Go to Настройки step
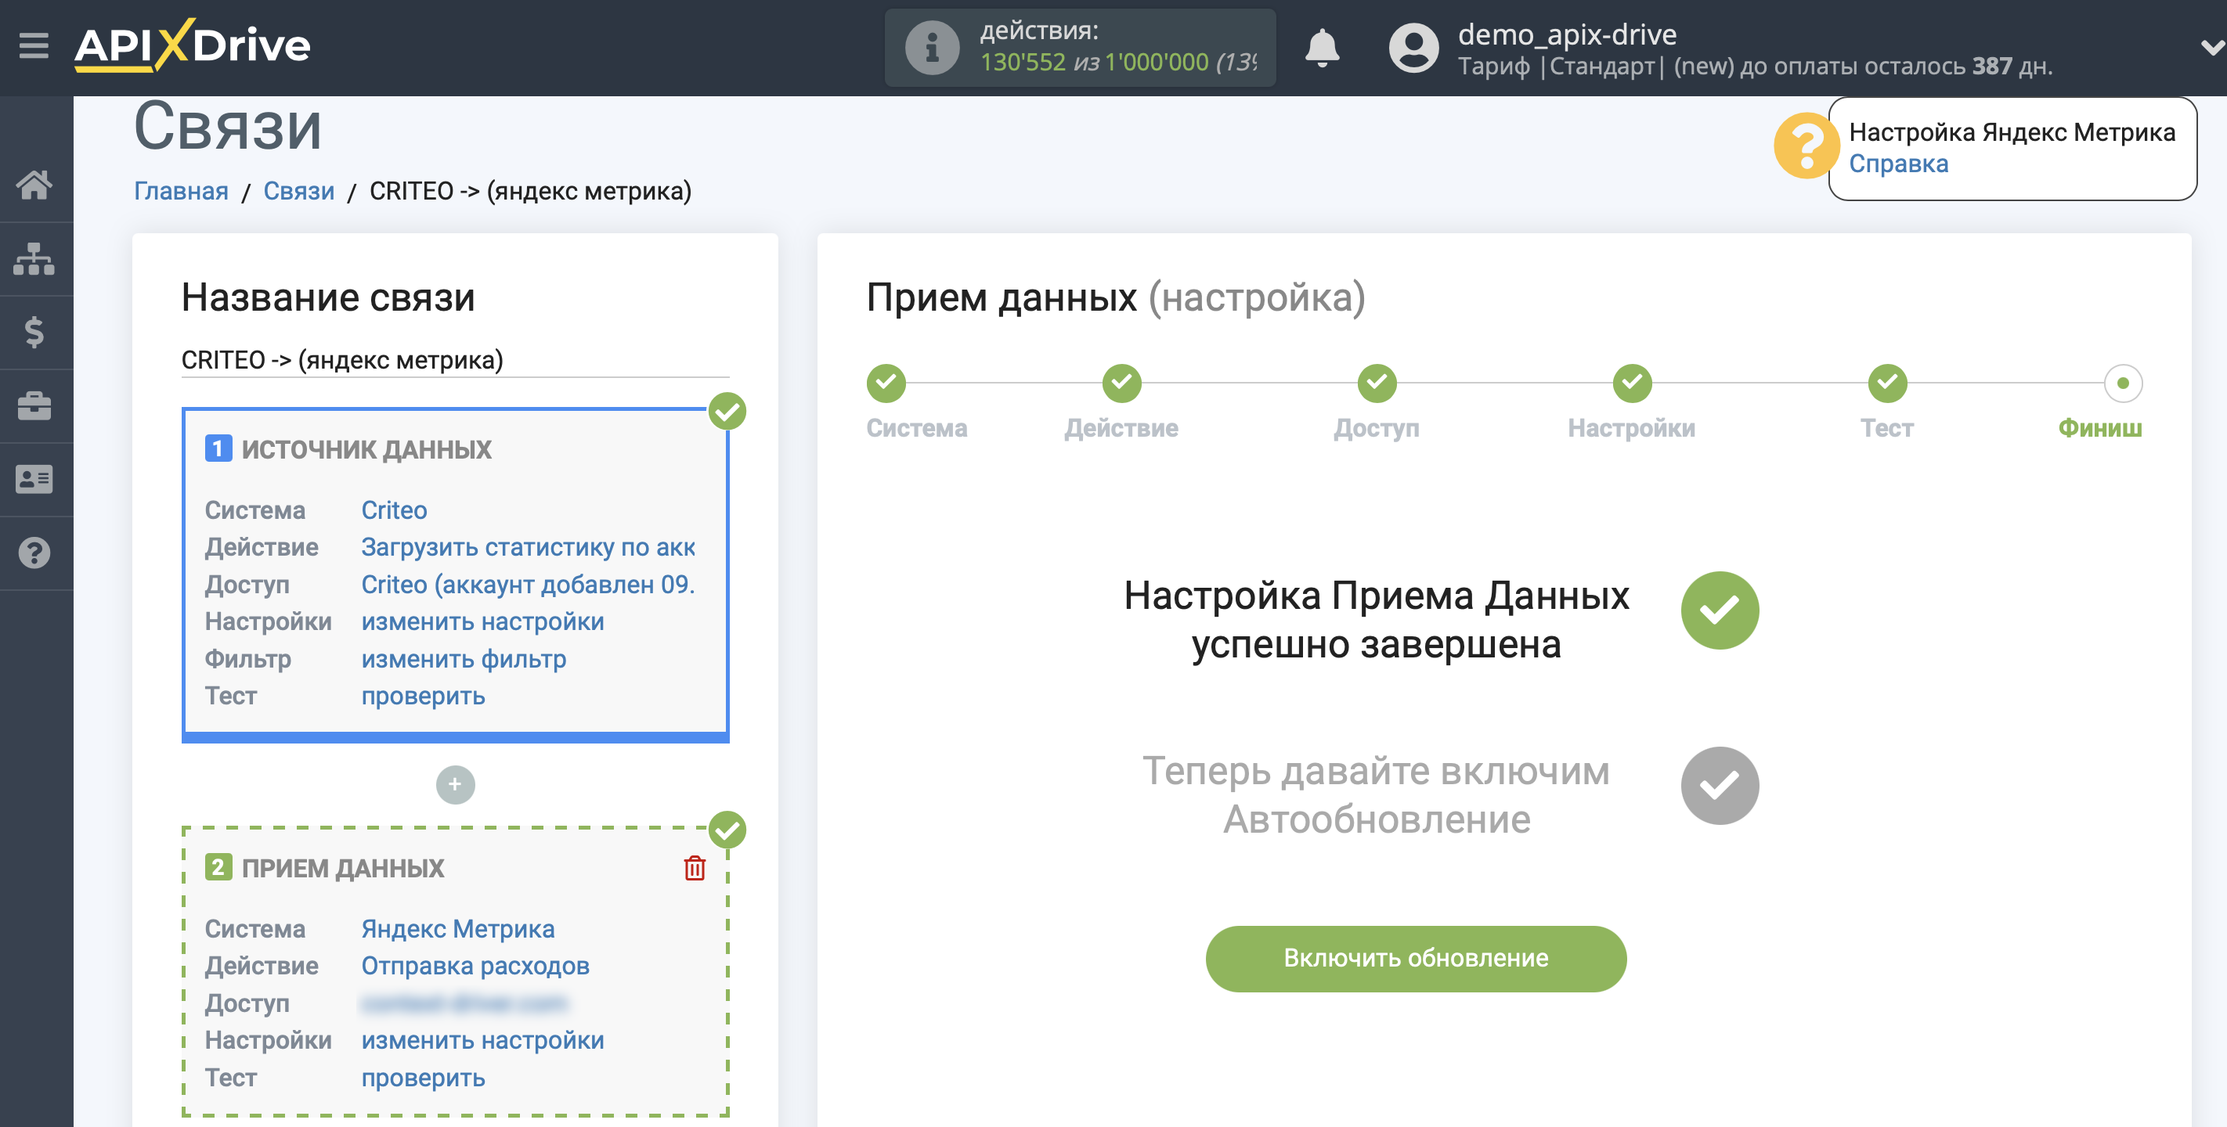Image resolution: width=2227 pixels, height=1127 pixels. pyautogui.click(x=1631, y=383)
